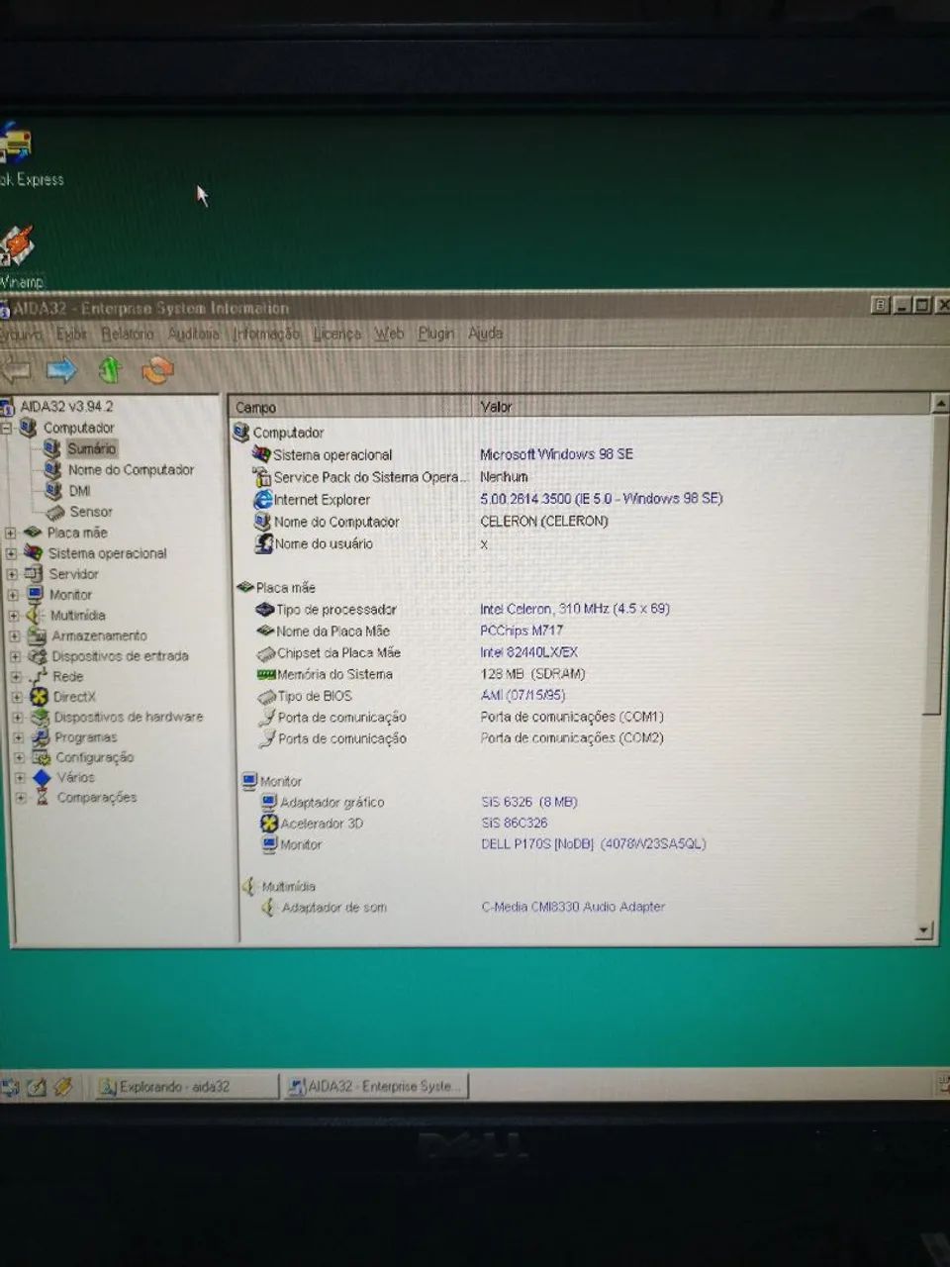The height and width of the screenshot is (1267, 950).
Task: Click the Configuração tree icon
Action: click(x=42, y=757)
